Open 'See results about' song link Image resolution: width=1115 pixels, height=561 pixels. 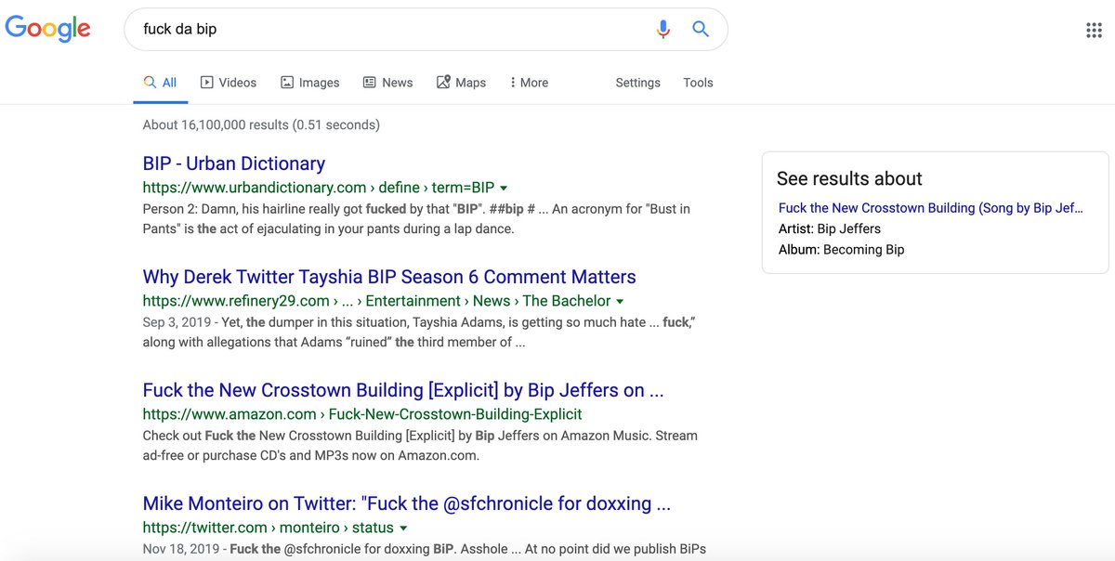[931, 208]
